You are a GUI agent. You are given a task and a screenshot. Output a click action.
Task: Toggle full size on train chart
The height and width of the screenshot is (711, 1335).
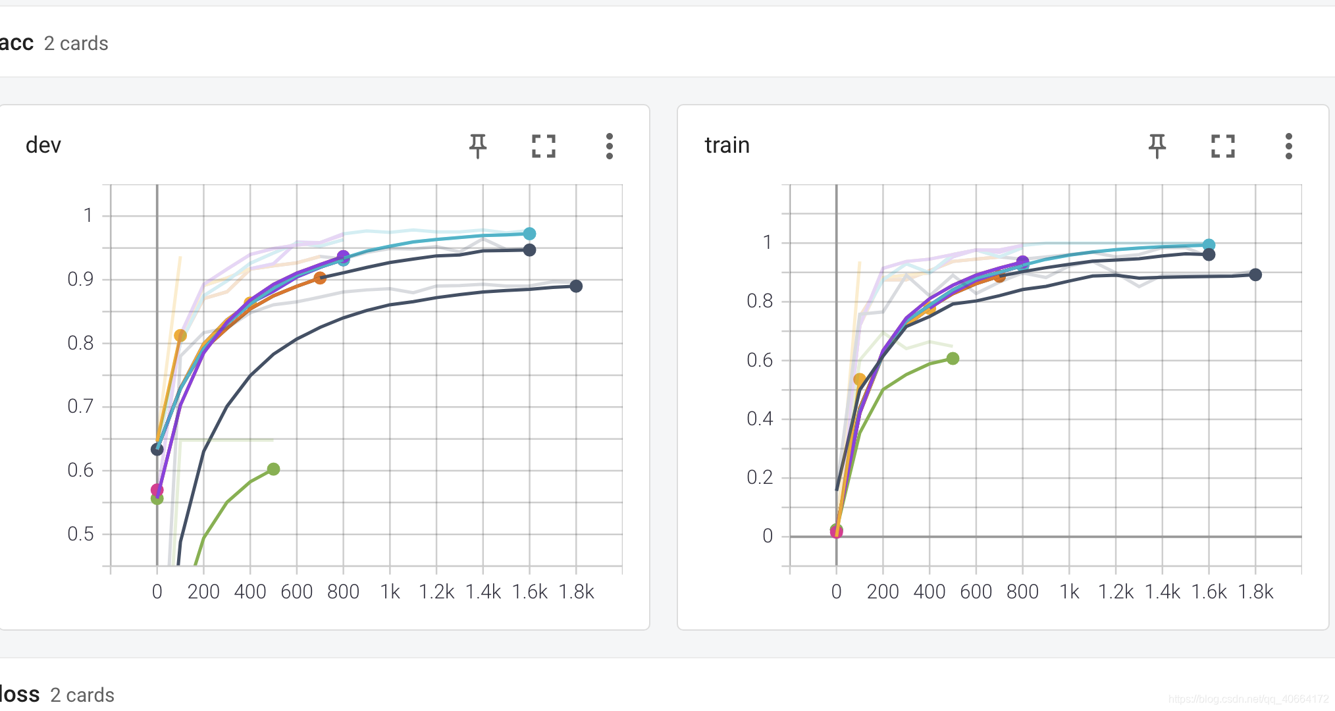tap(1223, 146)
